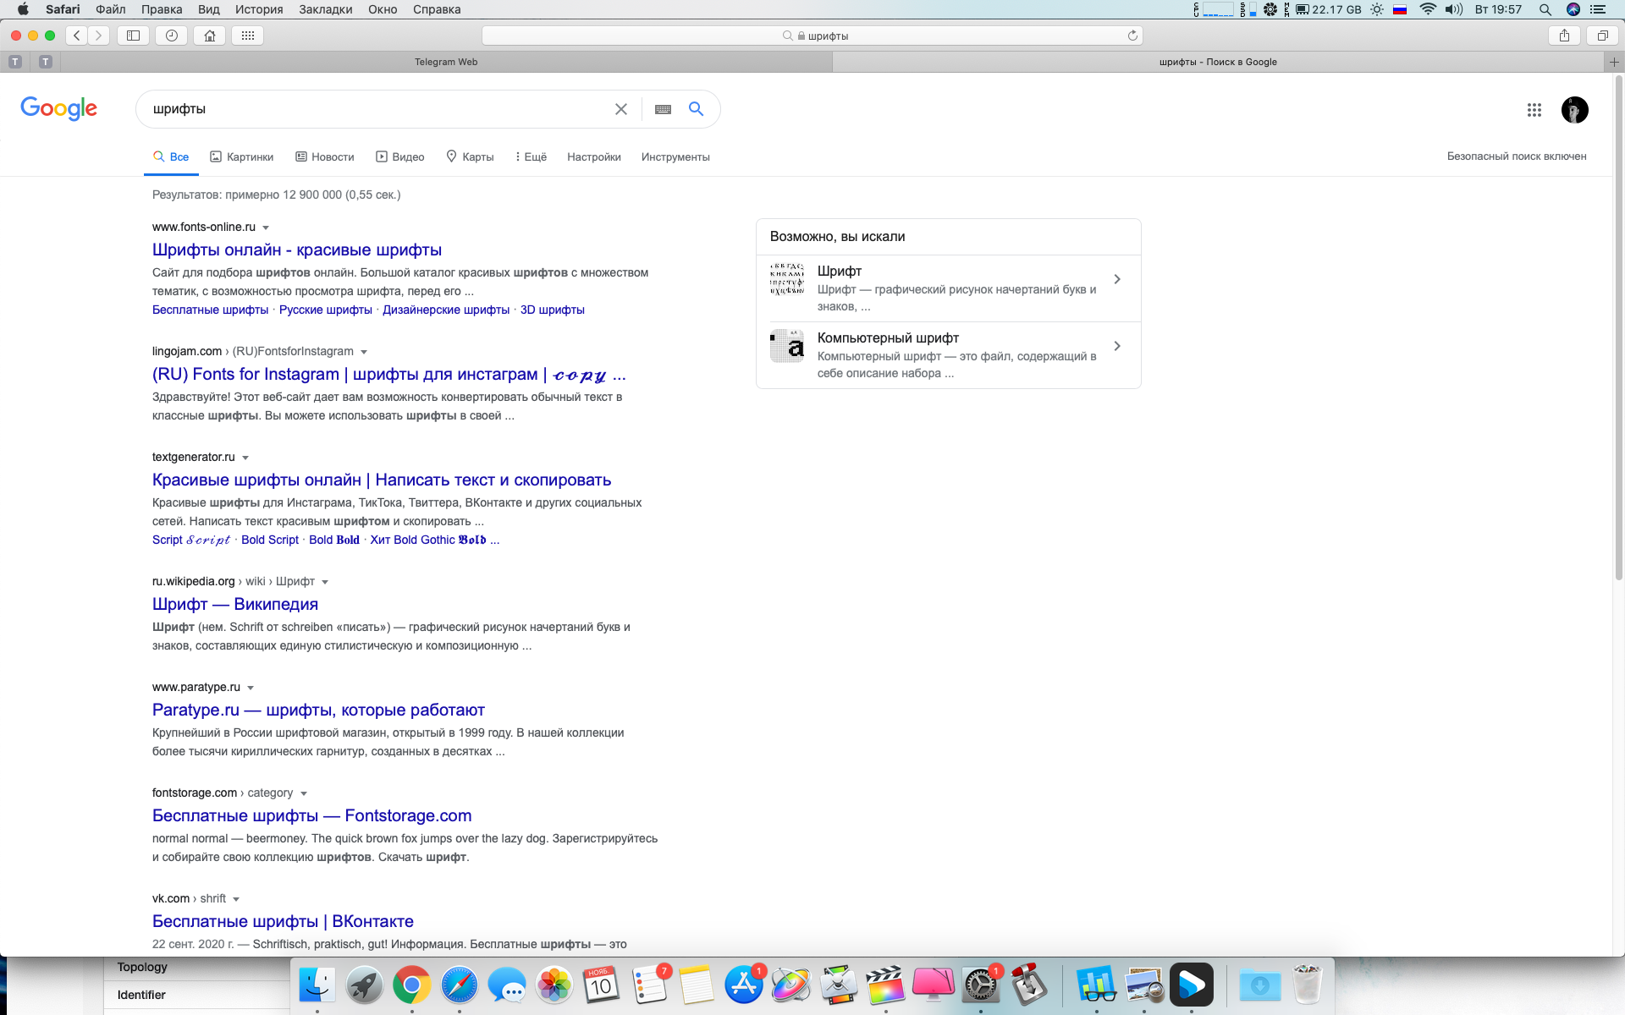Select the Telegram Web browser tab
Screen dimensions: 1625x1015
446,62
